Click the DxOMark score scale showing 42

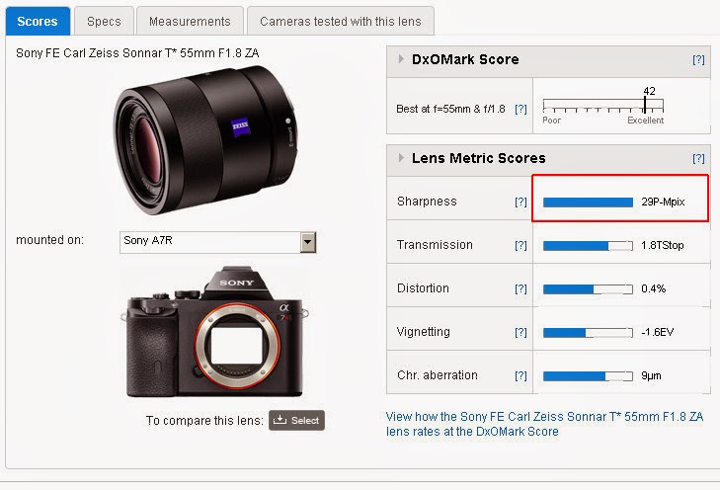tap(602, 106)
